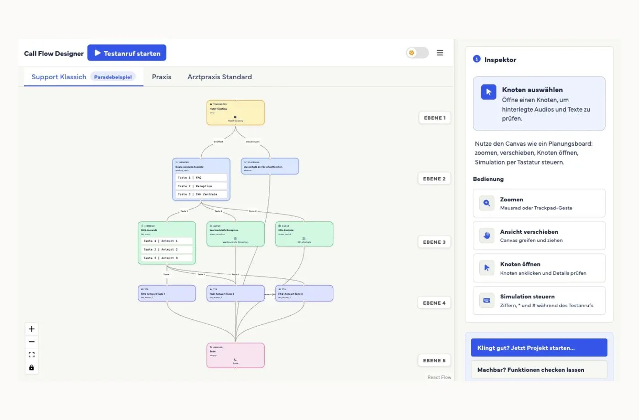This screenshot has height=420, width=639.
Task: Click the play icon in Testanruf starten
Action: point(97,53)
